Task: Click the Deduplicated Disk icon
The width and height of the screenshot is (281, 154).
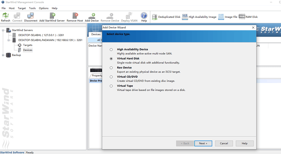Action: pos(155,17)
